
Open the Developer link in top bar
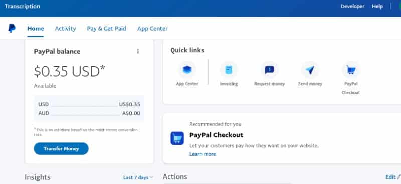click(x=352, y=7)
